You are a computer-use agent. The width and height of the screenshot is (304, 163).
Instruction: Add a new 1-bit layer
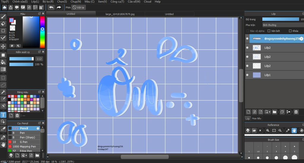click(261, 112)
